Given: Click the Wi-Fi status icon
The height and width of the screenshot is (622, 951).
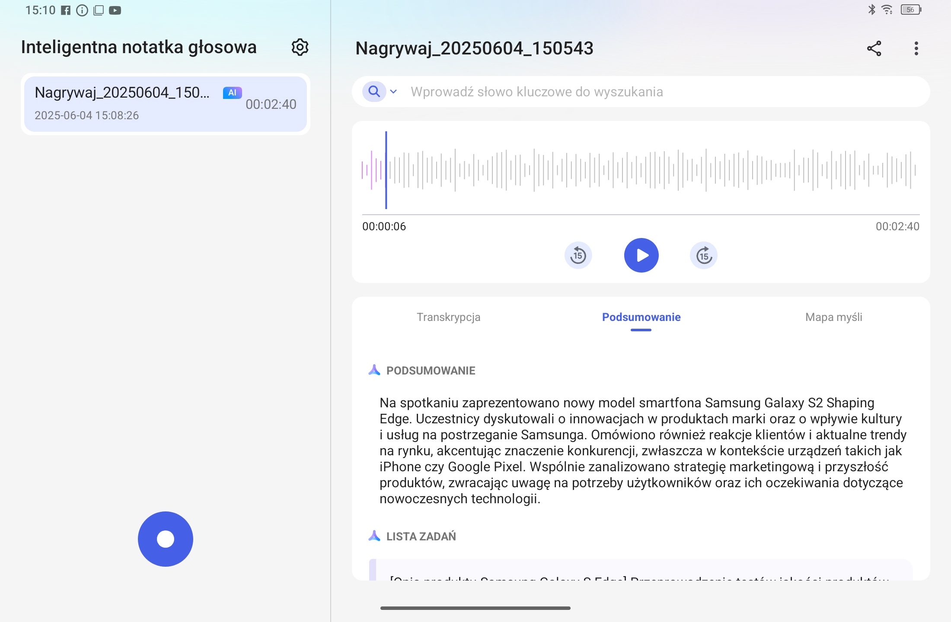Looking at the screenshot, I should click(x=887, y=10).
